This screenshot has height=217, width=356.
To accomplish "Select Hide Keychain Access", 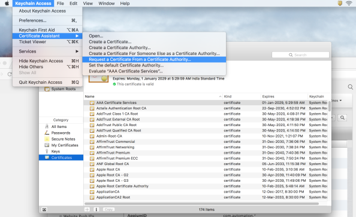I will point(47,61).
